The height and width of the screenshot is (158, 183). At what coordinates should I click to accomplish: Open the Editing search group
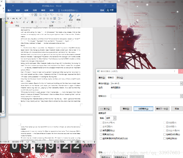click(79, 18)
